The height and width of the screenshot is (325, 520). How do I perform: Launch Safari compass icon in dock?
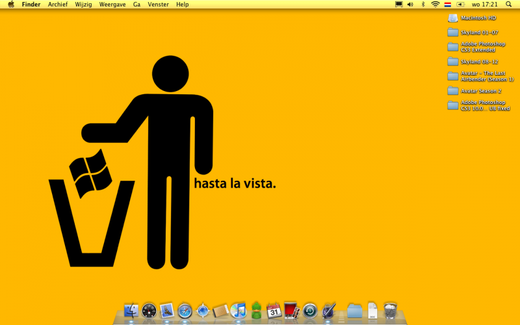click(x=185, y=311)
